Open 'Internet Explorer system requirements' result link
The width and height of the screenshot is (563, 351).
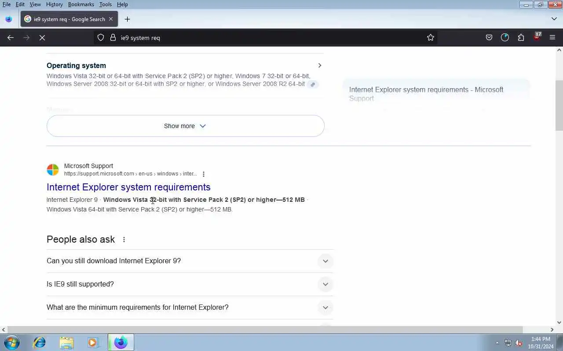tap(128, 187)
